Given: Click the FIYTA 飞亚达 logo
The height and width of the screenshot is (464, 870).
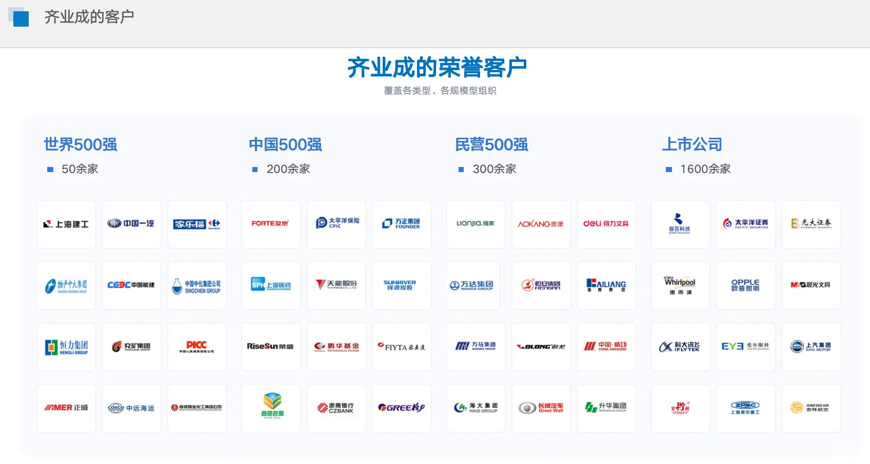Looking at the screenshot, I should coord(402,347).
